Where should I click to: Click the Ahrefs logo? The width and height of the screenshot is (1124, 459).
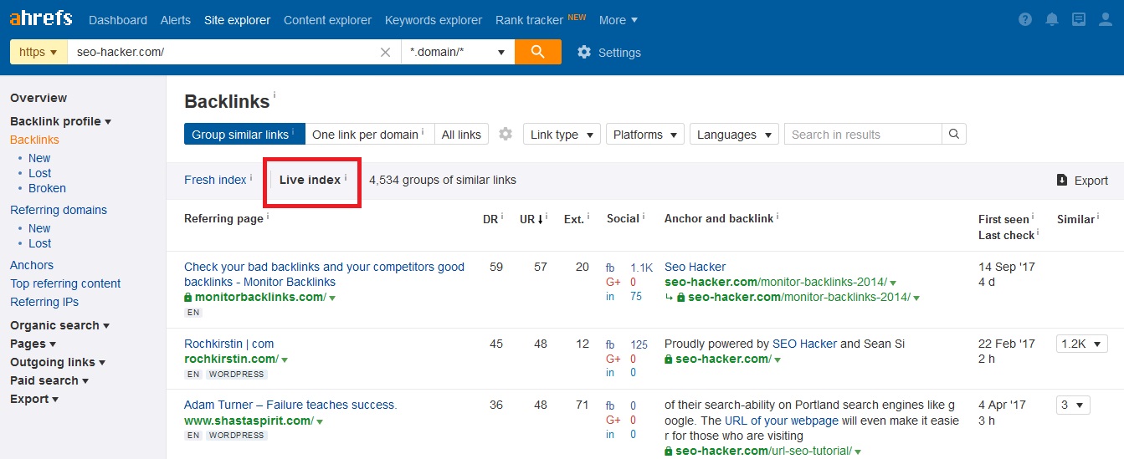[40, 18]
